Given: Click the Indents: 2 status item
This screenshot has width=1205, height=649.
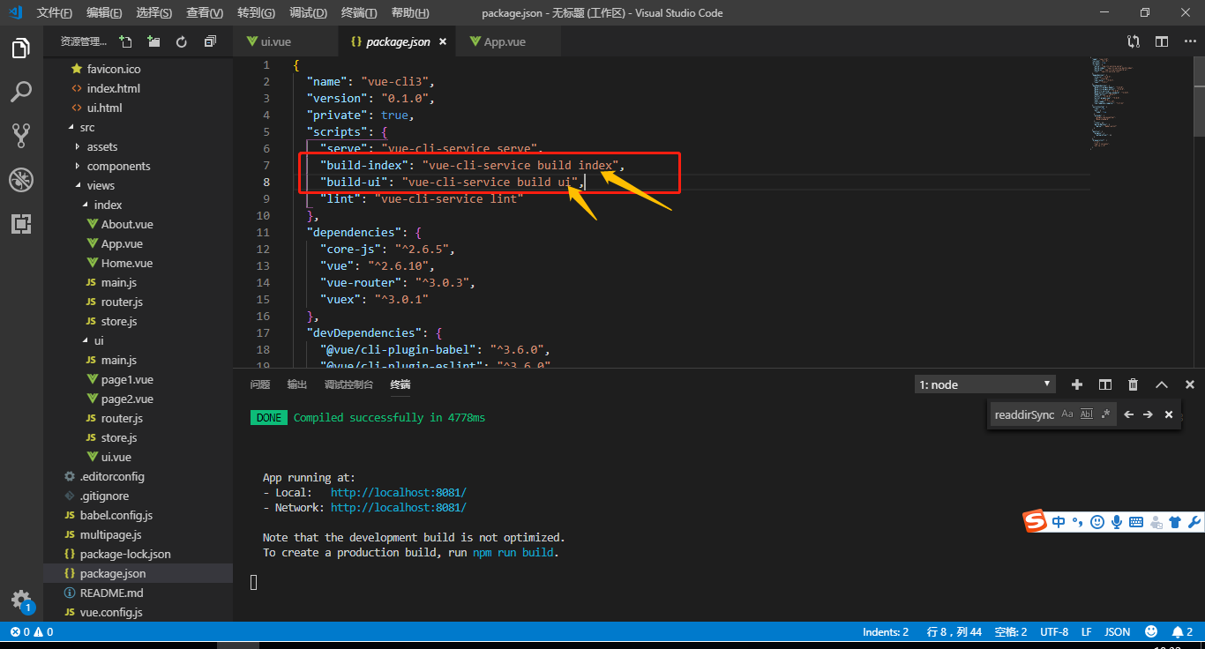Looking at the screenshot, I should pos(886,631).
